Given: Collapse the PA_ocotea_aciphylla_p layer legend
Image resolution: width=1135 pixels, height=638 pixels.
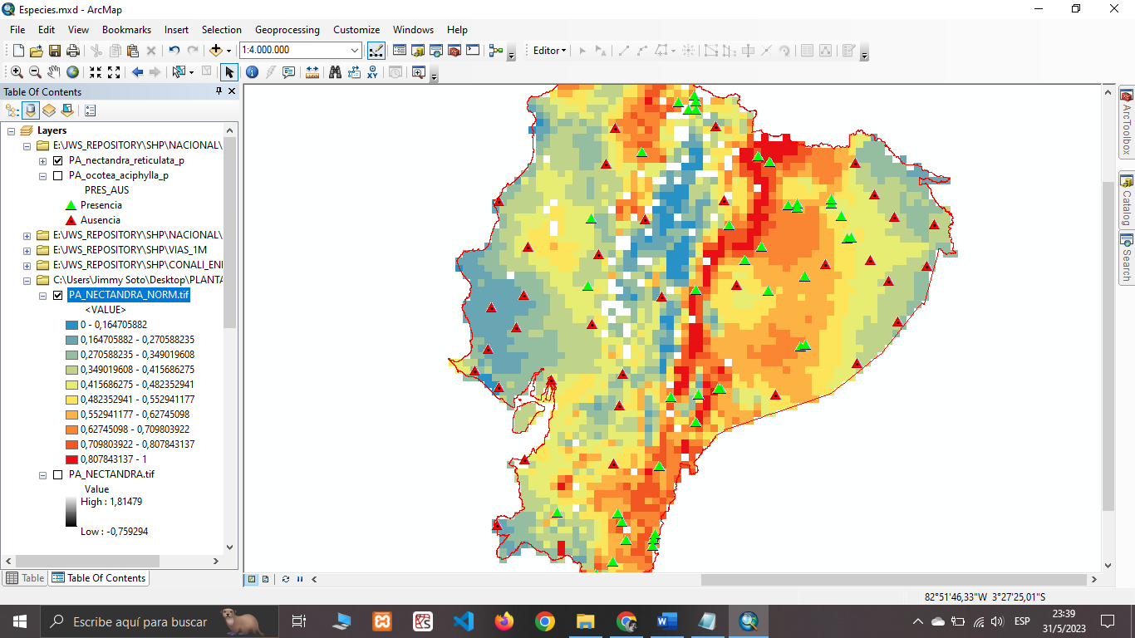Looking at the screenshot, I should [42, 175].
